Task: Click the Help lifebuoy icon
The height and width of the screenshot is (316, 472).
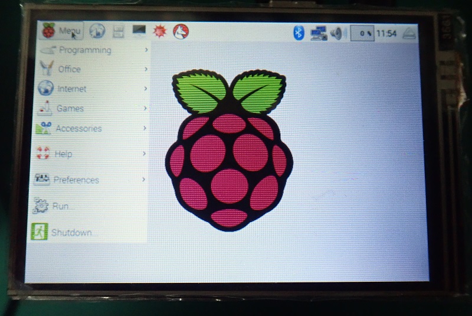Action: pos(42,152)
